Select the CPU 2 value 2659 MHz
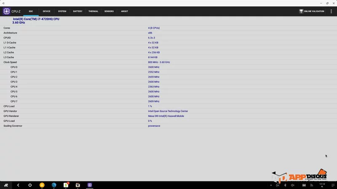Screen dimensions: 337x189 coord(154,77)
